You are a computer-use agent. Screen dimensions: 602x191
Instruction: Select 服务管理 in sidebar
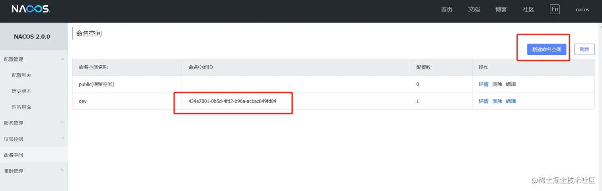click(14, 123)
